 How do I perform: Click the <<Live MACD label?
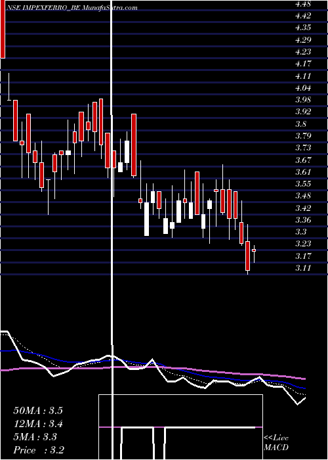coord(276,443)
